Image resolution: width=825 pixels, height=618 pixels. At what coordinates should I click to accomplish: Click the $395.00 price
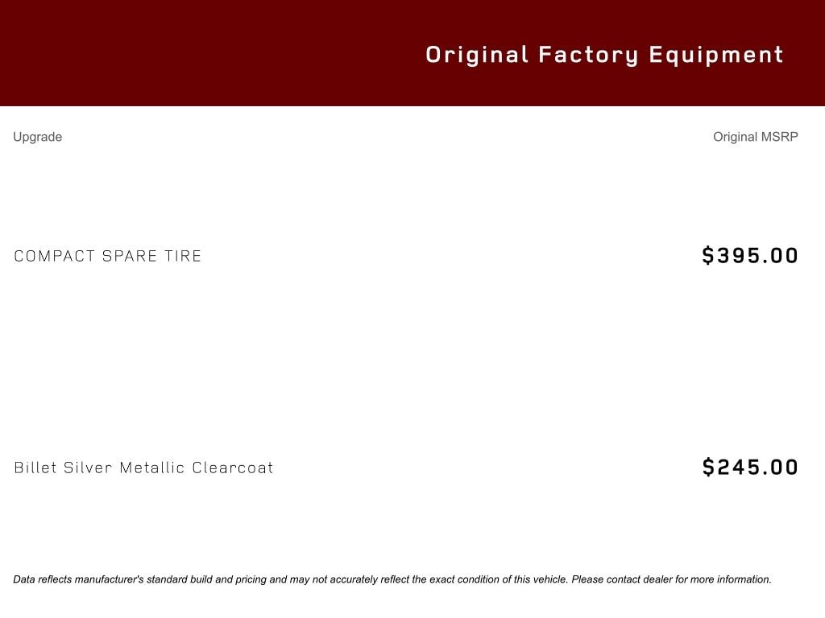coord(750,256)
